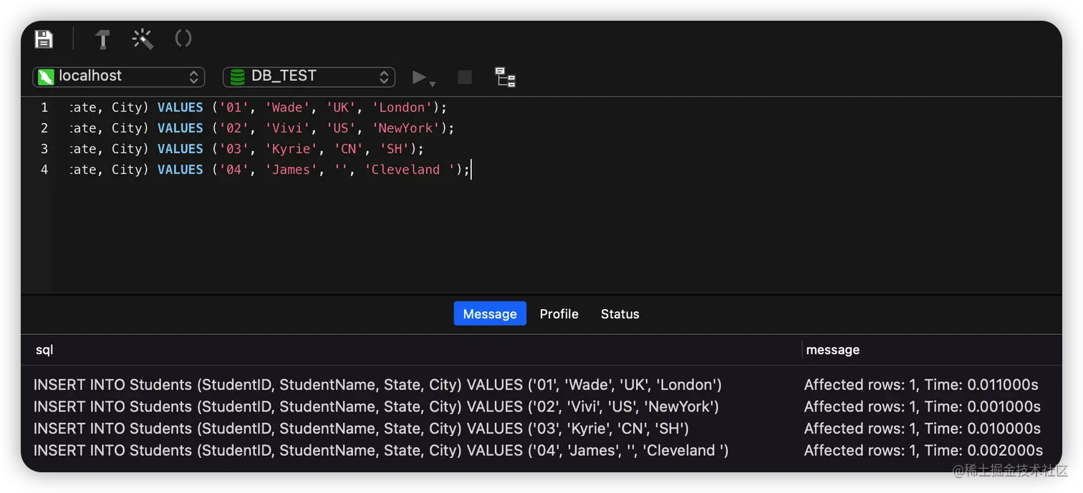Click the message 'Time: 0.011000s'
The image size is (1083, 493).
[981, 384]
